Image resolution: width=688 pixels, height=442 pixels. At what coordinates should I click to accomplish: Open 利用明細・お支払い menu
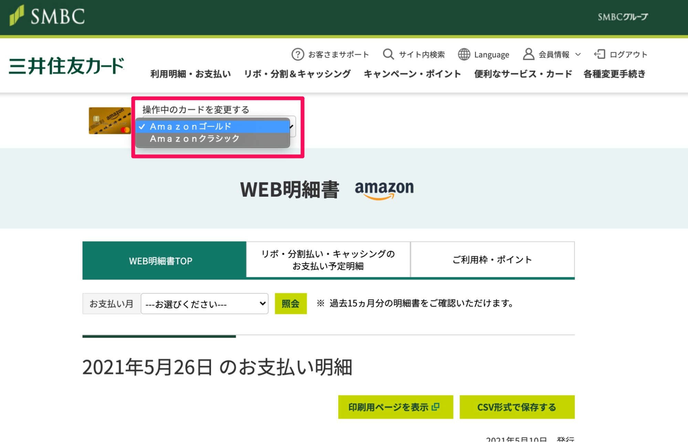[190, 74]
